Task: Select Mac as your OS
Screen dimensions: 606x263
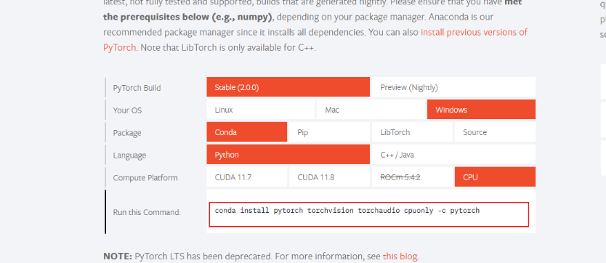Action: 371,110
